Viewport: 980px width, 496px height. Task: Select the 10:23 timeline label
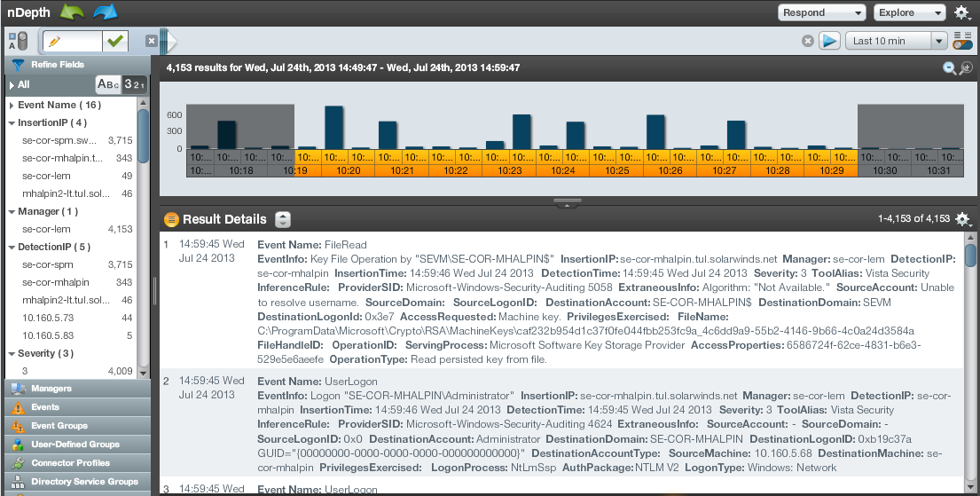tap(510, 170)
